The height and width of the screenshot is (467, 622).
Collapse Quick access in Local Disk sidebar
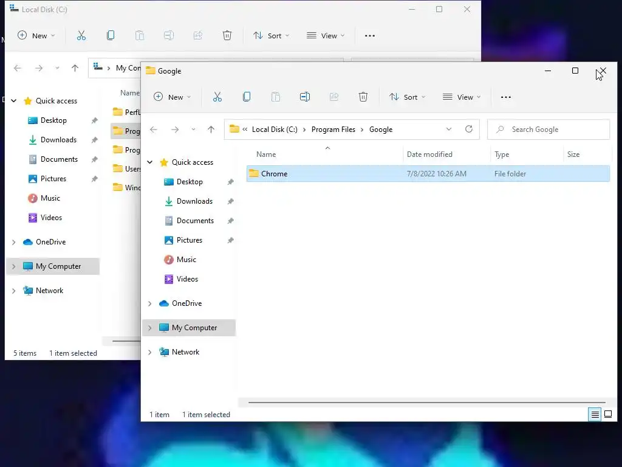click(14, 101)
